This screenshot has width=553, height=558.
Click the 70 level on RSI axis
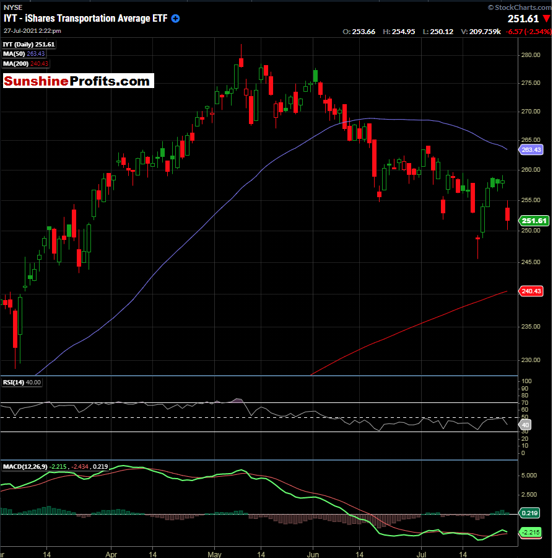(x=525, y=403)
